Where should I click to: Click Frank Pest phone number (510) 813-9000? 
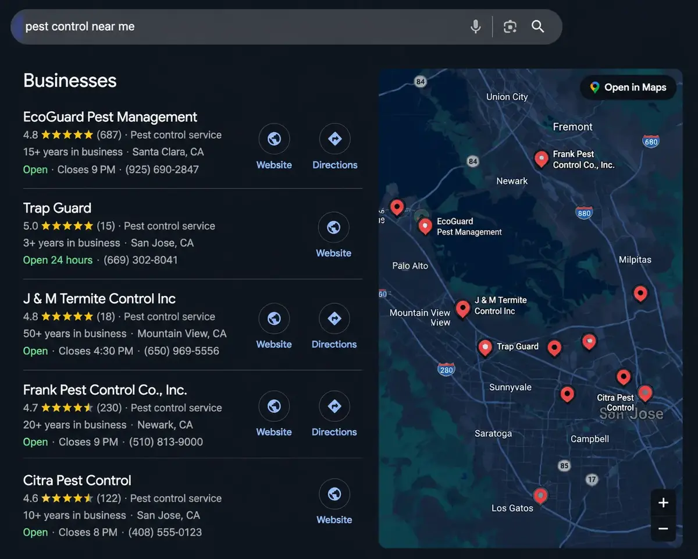pyautogui.click(x=166, y=442)
